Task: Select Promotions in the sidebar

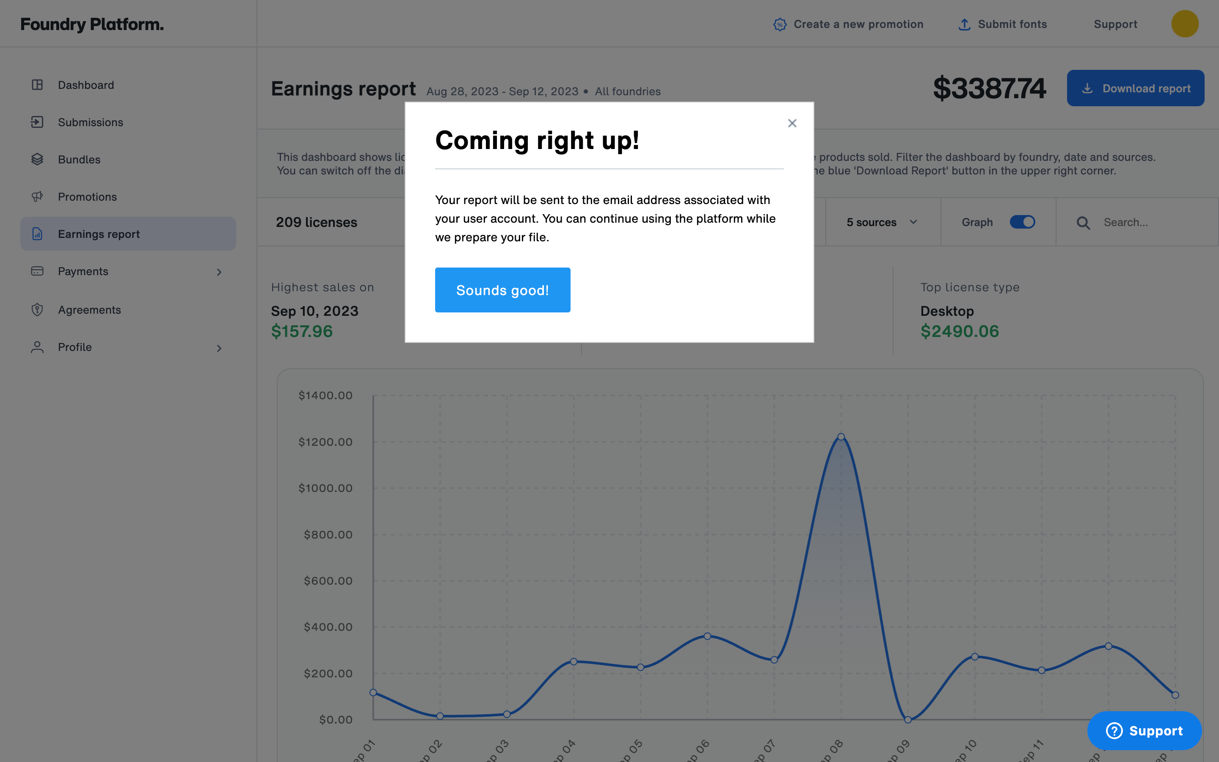Action: click(128, 196)
